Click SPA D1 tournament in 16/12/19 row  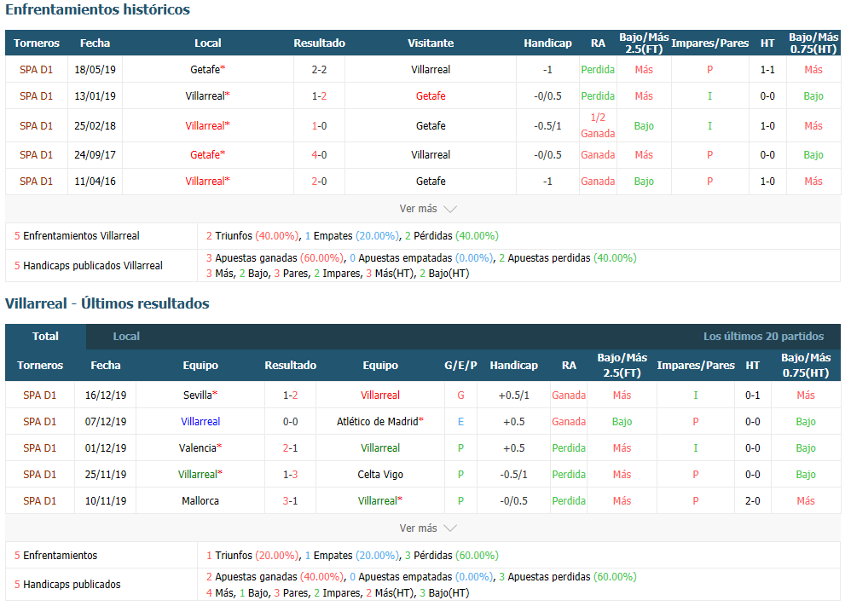tap(39, 395)
